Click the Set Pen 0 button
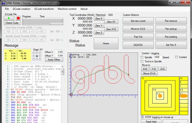Viewport: 192px width, 123px height. pyautogui.click(x=171, y=45)
